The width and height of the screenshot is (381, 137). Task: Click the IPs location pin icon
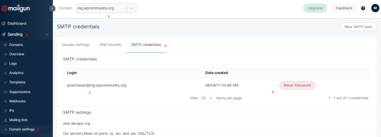pyautogui.click(x=6, y=111)
